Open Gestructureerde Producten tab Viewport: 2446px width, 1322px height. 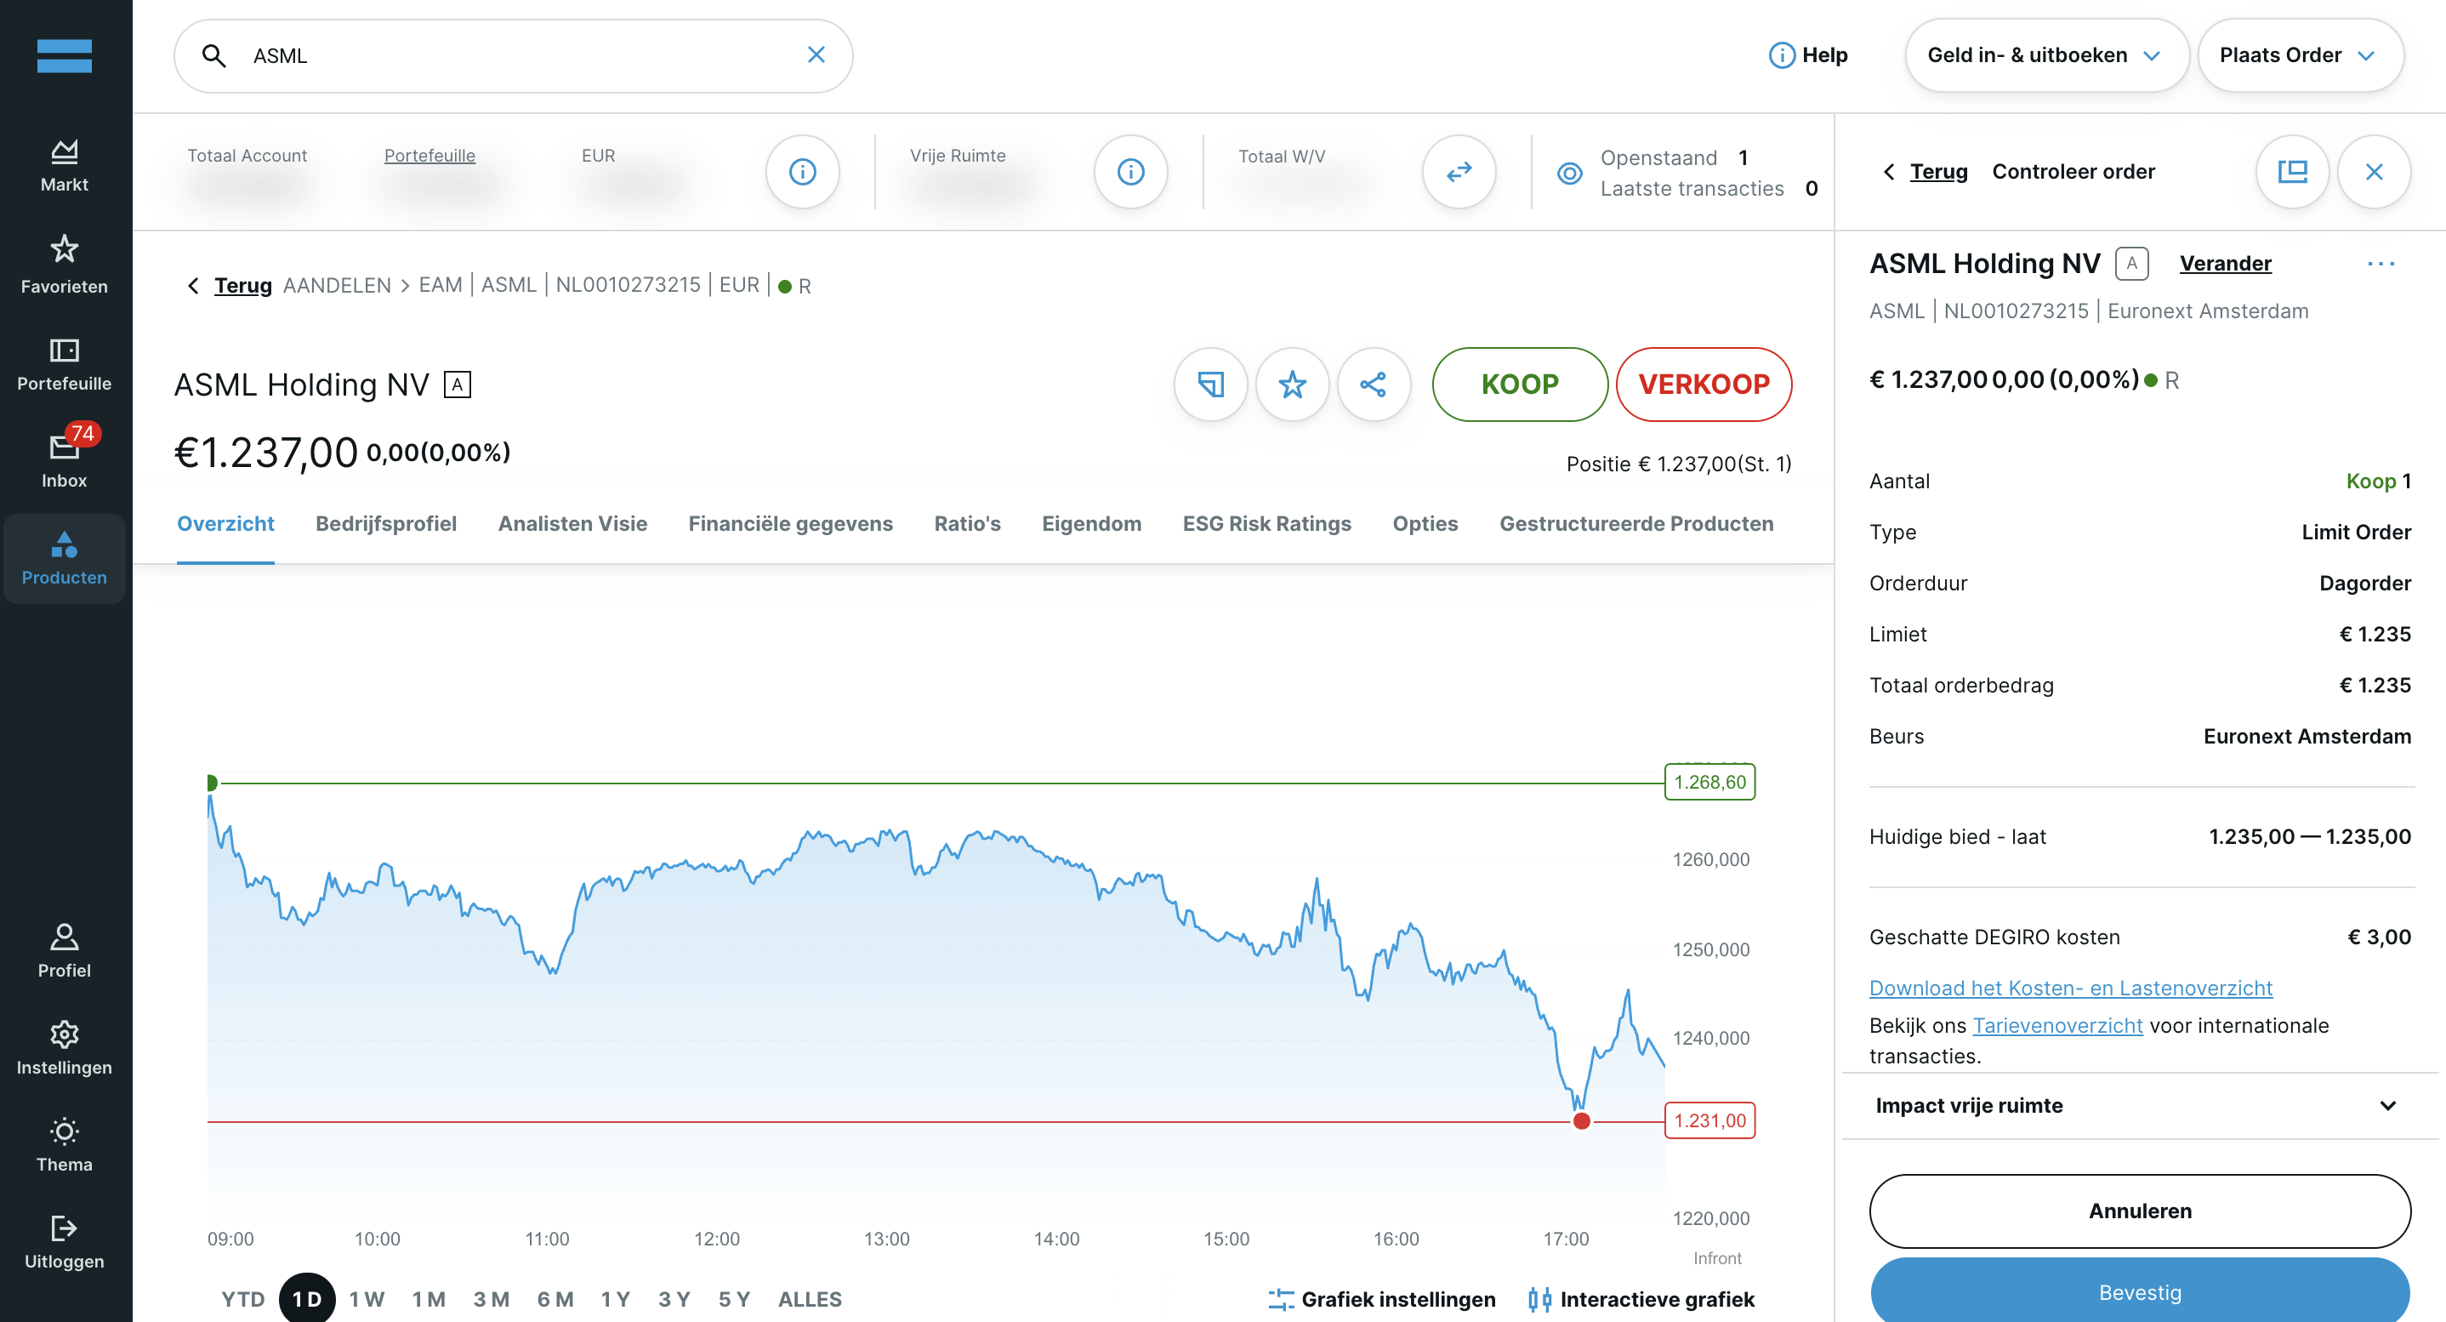[1636, 524]
